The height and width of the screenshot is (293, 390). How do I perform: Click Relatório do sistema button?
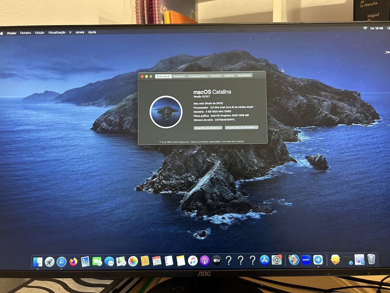tap(208, 128)
